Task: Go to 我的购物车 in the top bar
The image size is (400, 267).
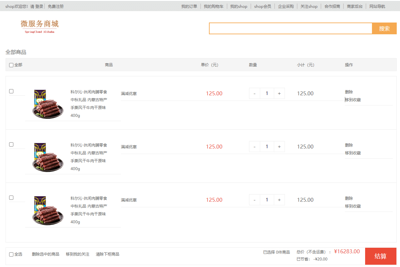Action: coord(214,7)
